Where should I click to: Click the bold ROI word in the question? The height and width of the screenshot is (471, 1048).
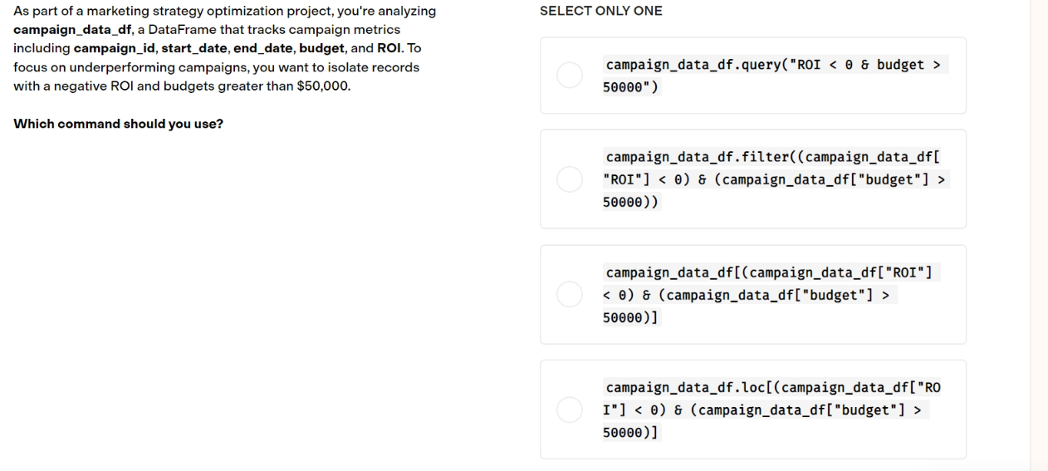click(390, 48)
